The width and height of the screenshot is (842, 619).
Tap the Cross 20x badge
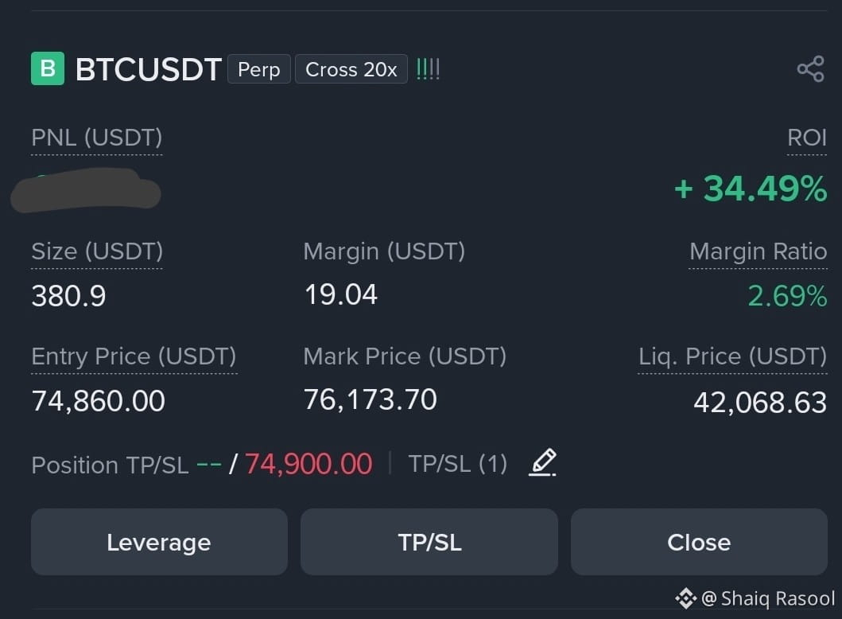pos(351,69)
